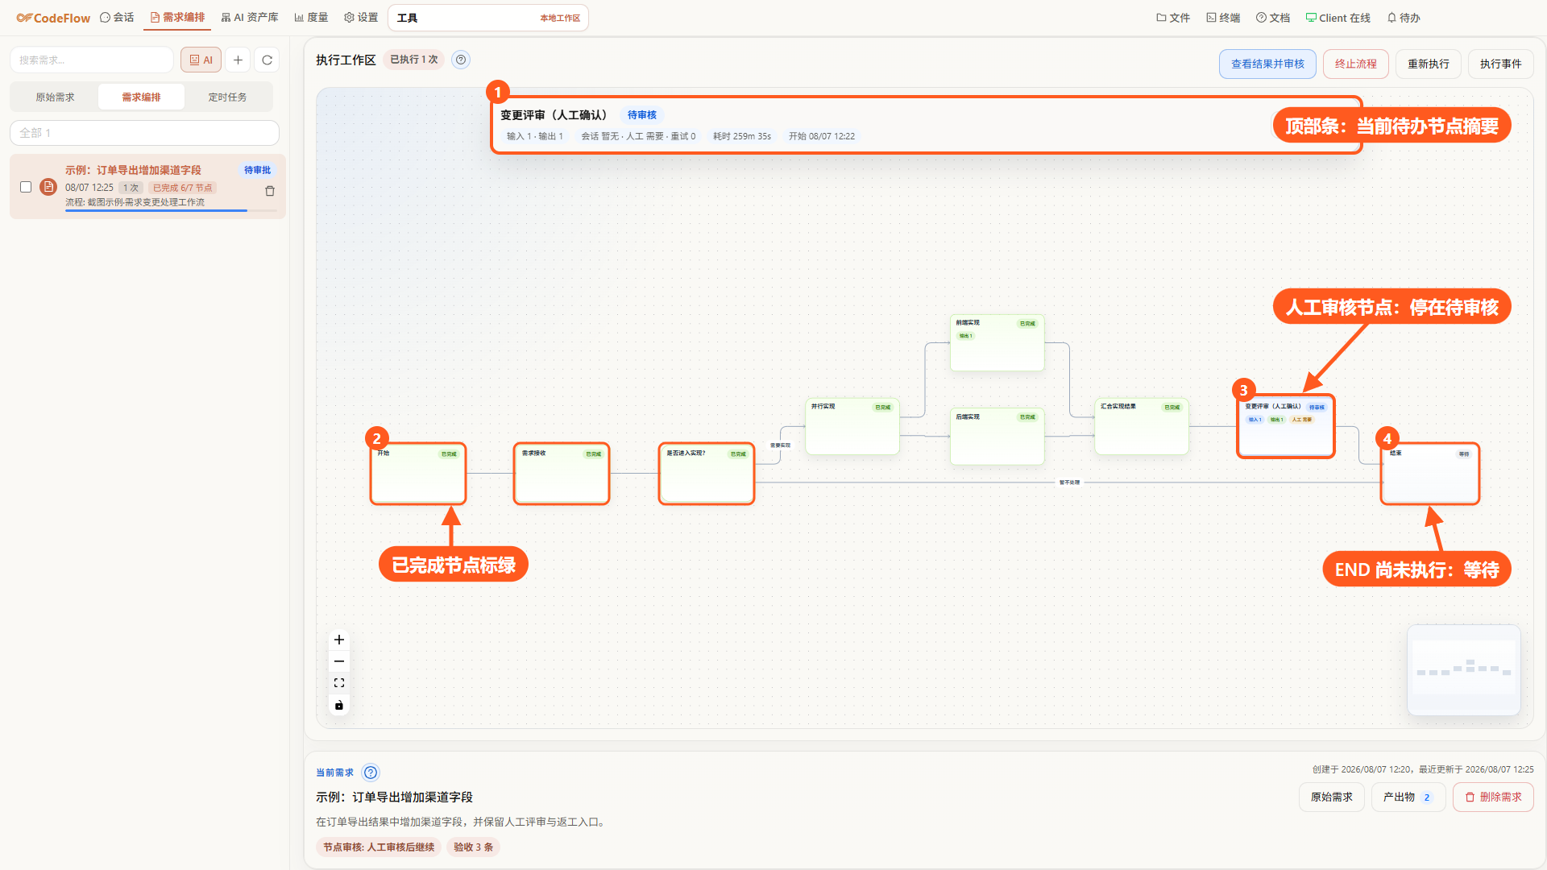Select the 是否进入实现? decision node

click(707, 474)
